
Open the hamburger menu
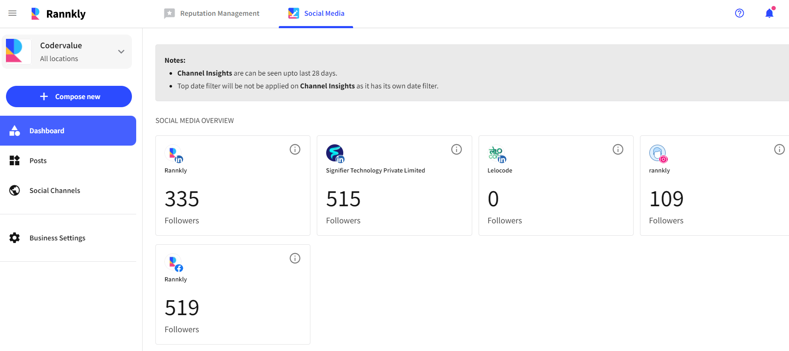point(12,13)
